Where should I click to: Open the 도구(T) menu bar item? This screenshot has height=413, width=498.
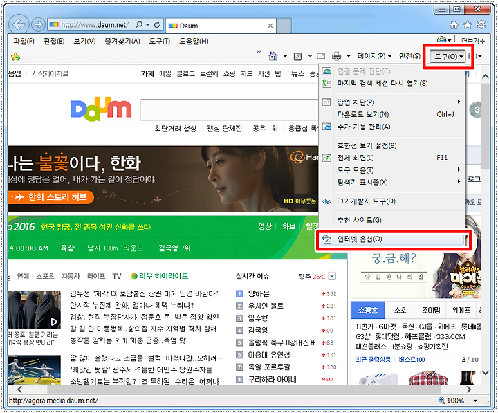[160, 41]
